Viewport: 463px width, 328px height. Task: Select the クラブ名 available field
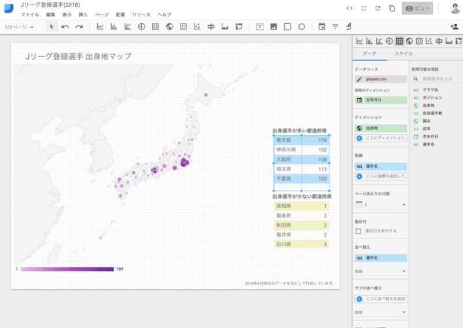pyautogui.click(x=430, y=90)
